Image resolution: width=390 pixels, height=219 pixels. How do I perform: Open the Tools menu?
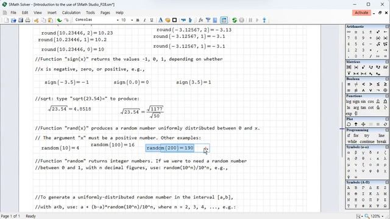(90, 13)
